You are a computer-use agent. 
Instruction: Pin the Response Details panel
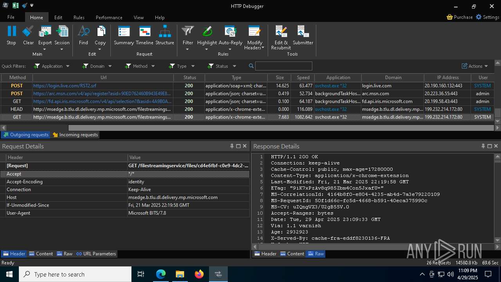coord(483,146)
